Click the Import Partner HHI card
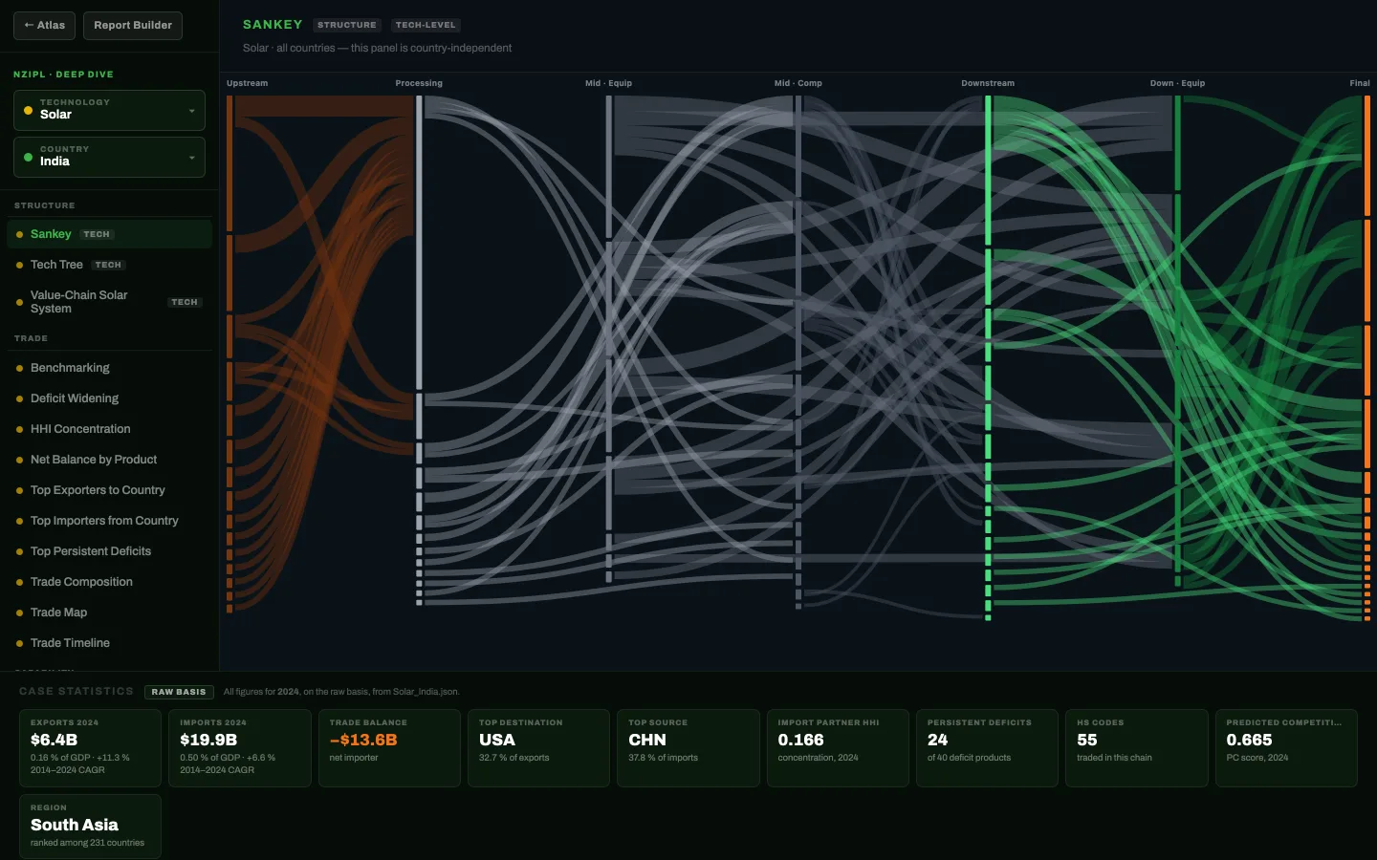The height and width of the screenshot is (860, 1377). point(838,748)
